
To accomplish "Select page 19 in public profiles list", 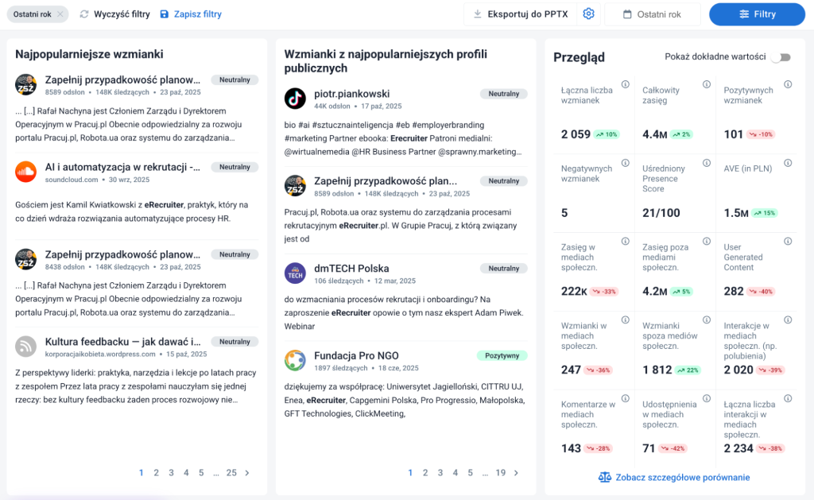I will (x=501, y=473).
